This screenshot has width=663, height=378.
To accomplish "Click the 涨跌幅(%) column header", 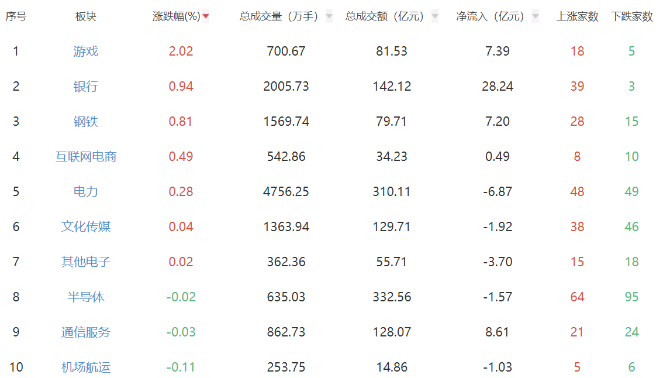I will point(177,17).
